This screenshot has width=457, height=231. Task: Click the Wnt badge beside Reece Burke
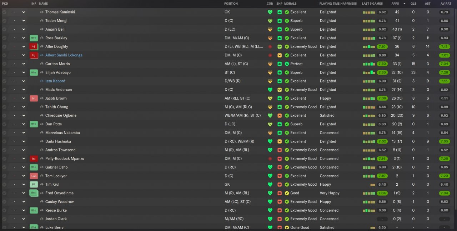click(x=34, y=210)
